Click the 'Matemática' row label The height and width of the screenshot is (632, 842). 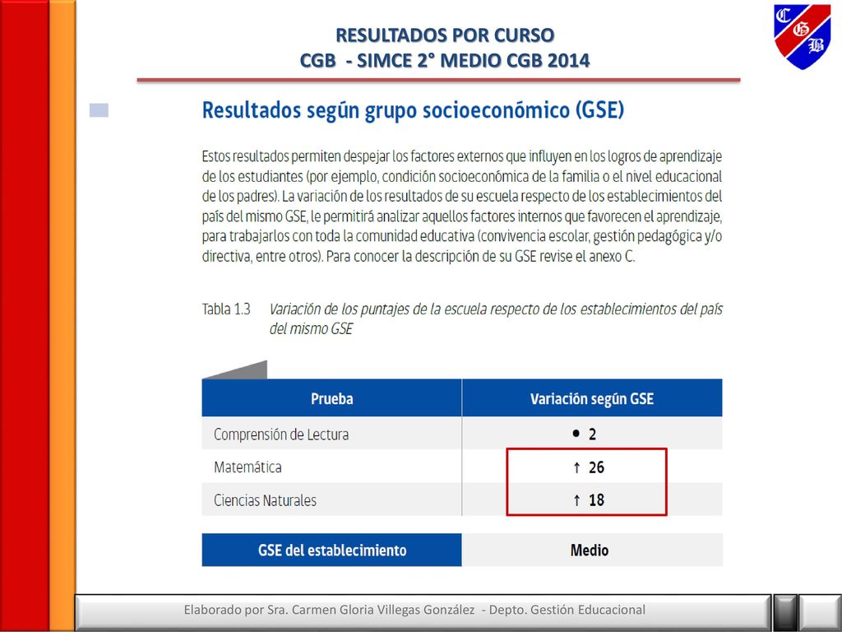[248, 467]
